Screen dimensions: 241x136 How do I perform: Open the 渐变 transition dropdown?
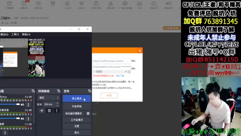click(49, 98)
